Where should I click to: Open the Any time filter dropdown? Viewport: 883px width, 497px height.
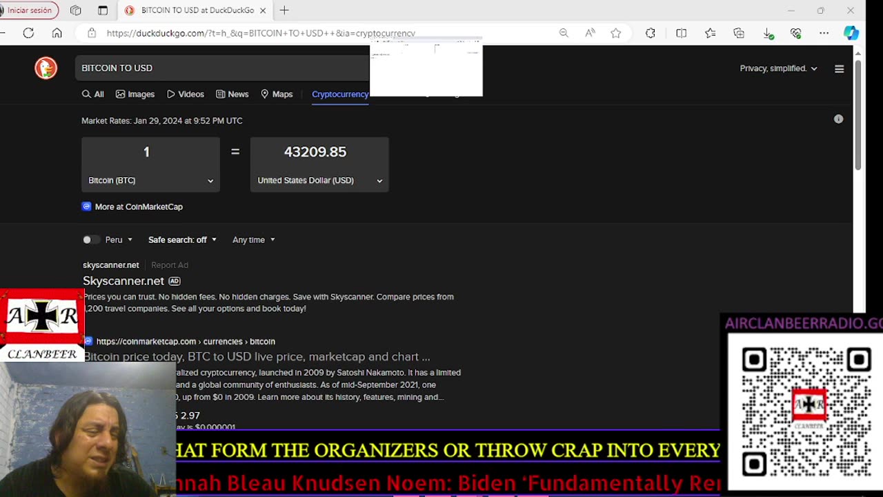pos(254,240)
